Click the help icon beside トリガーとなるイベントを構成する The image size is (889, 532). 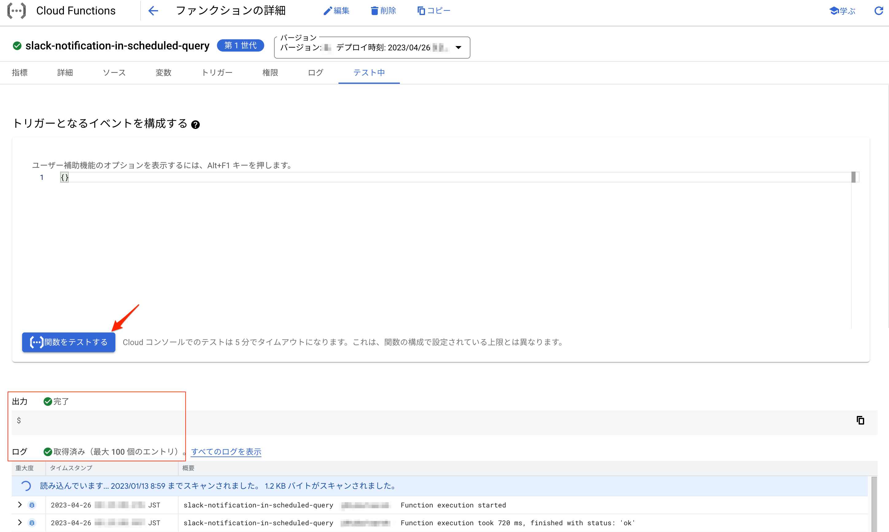[x=195, y=124]
